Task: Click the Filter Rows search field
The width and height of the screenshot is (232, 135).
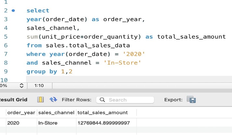Action: pyautogui.click(x=125, y=100)
